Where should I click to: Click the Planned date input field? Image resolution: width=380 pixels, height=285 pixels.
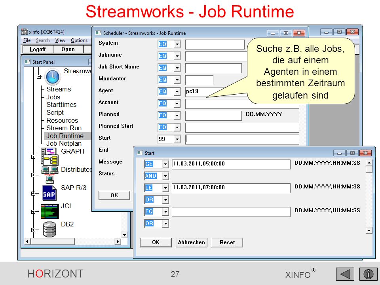[213, 116]
